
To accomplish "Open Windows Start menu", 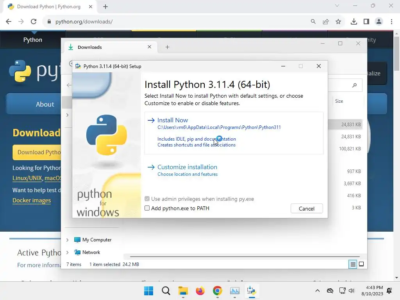I will (148, 291).
